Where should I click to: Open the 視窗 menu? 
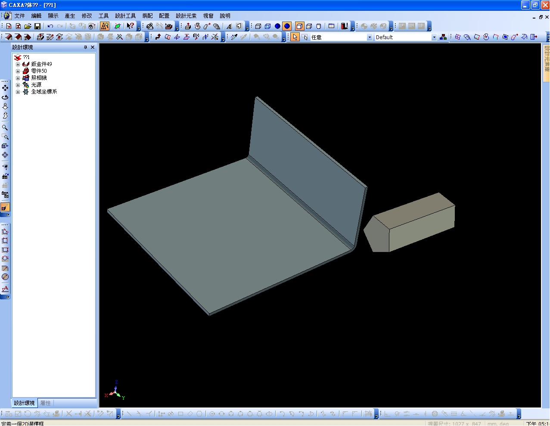208,16
